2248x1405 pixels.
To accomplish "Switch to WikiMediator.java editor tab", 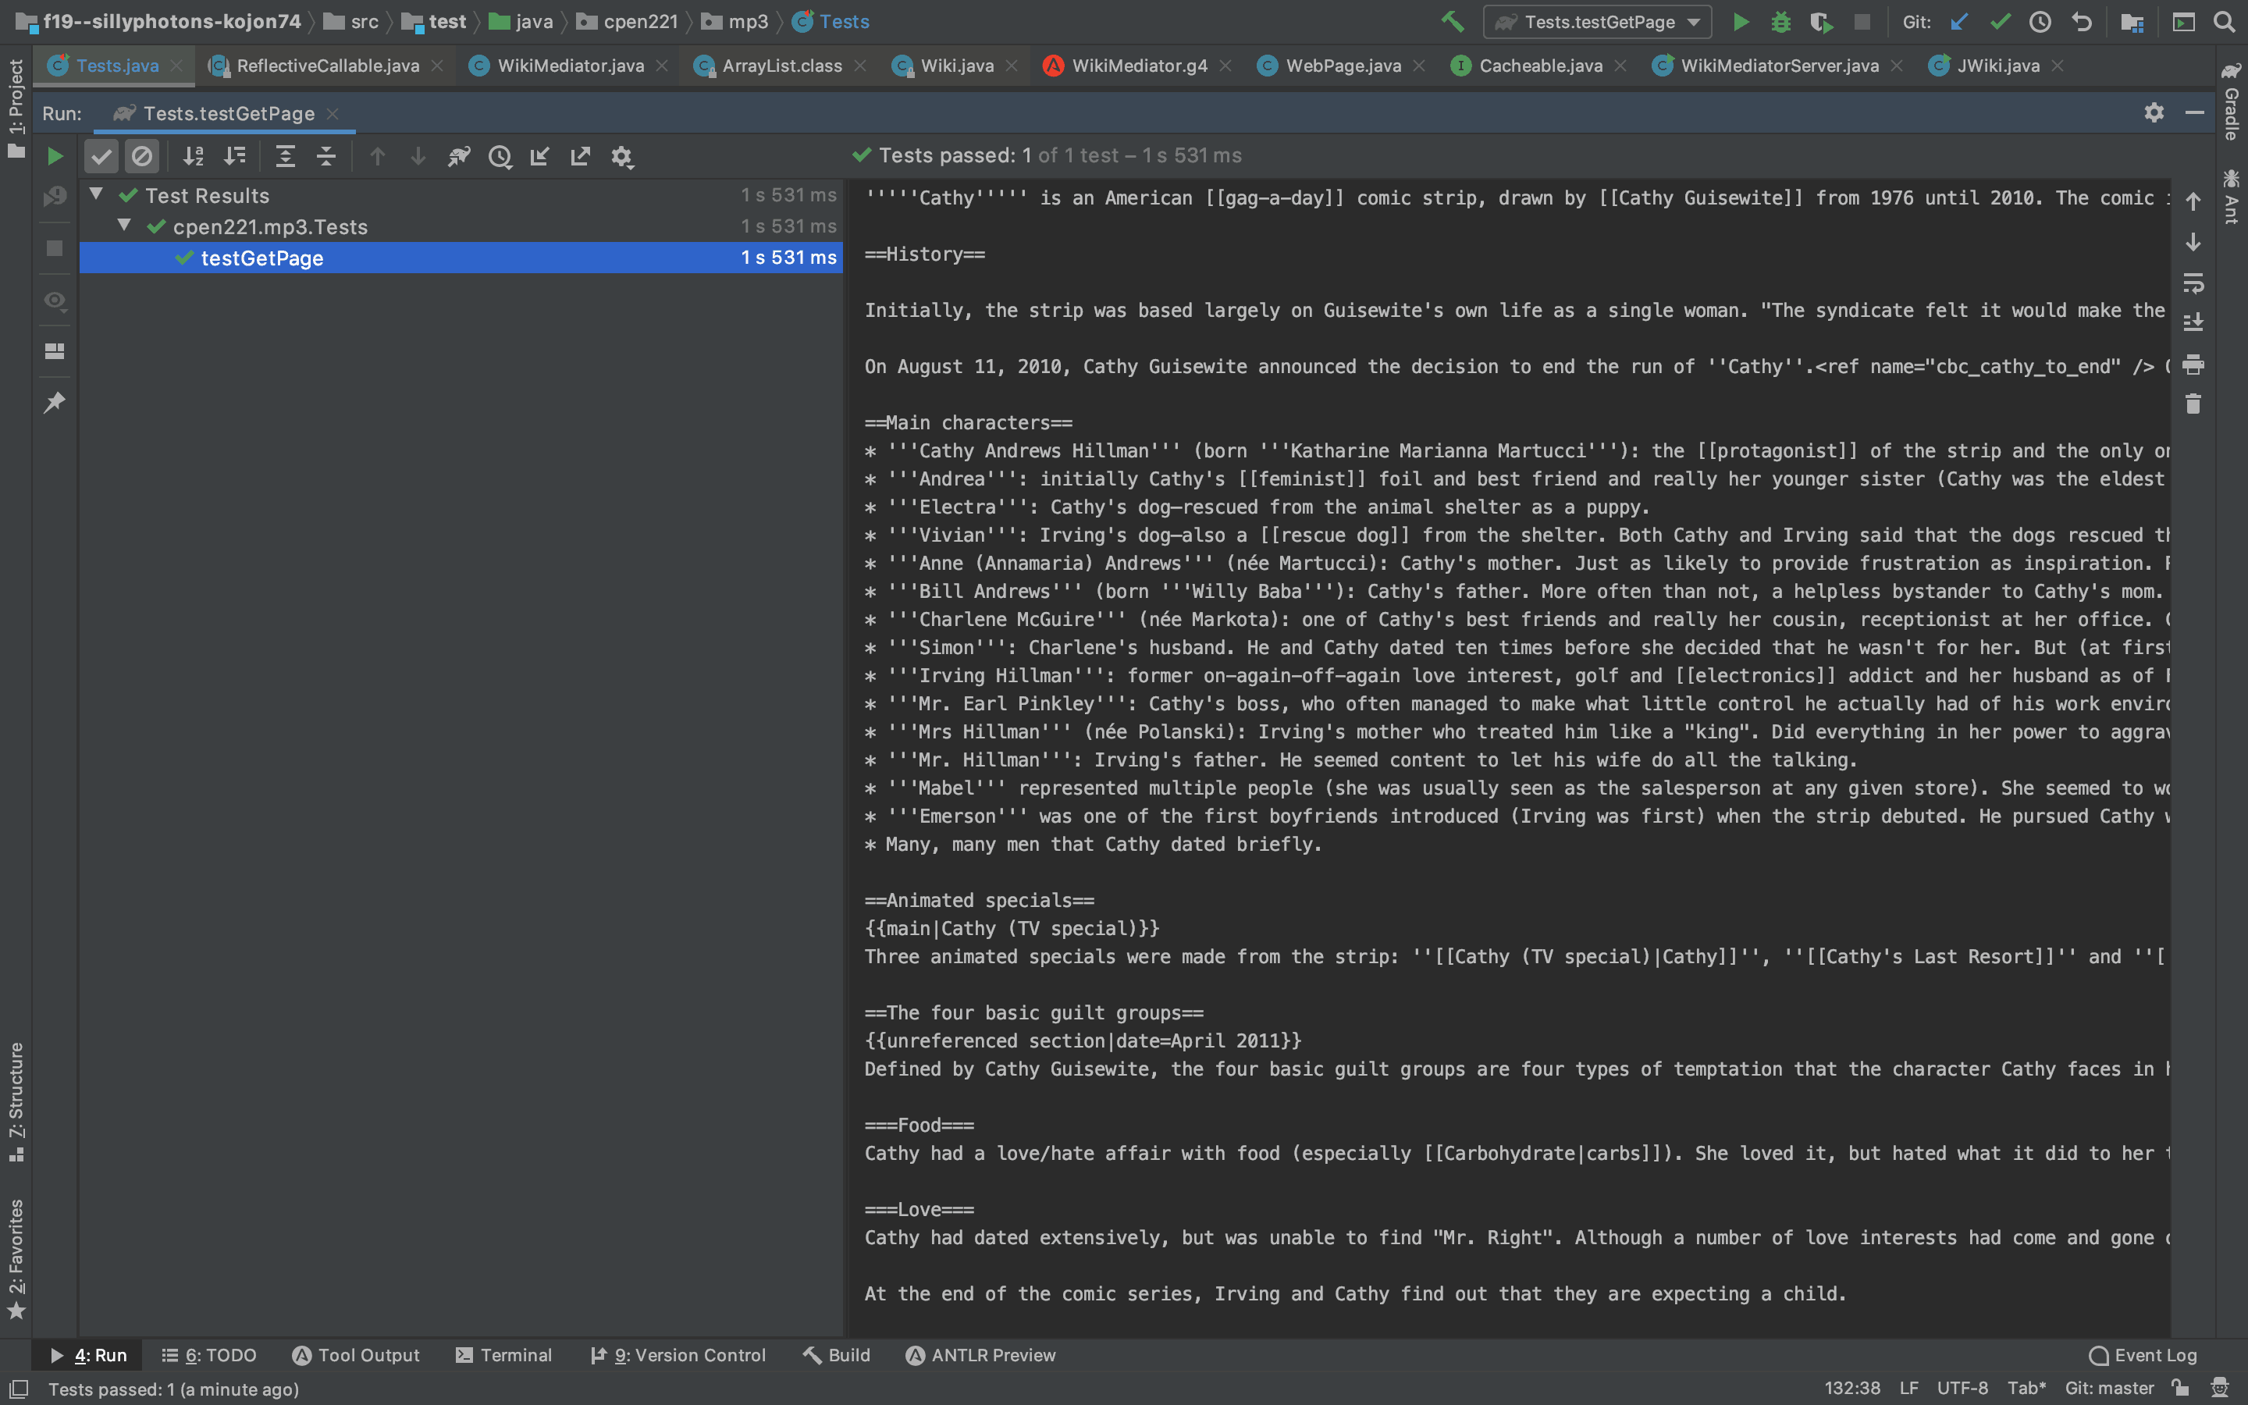I will click(570, 66).
